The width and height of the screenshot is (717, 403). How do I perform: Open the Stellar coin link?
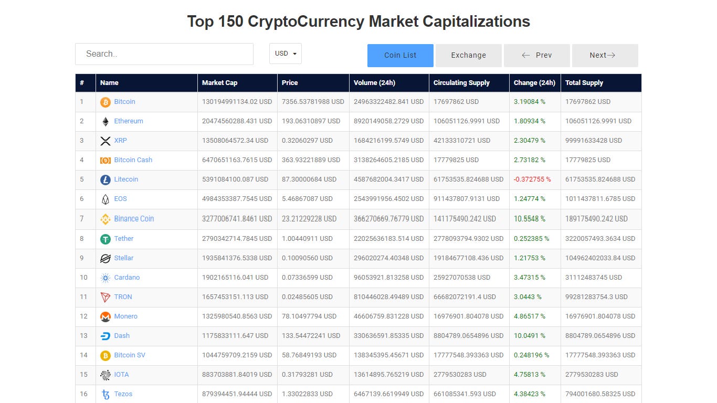tap(124, 258)
